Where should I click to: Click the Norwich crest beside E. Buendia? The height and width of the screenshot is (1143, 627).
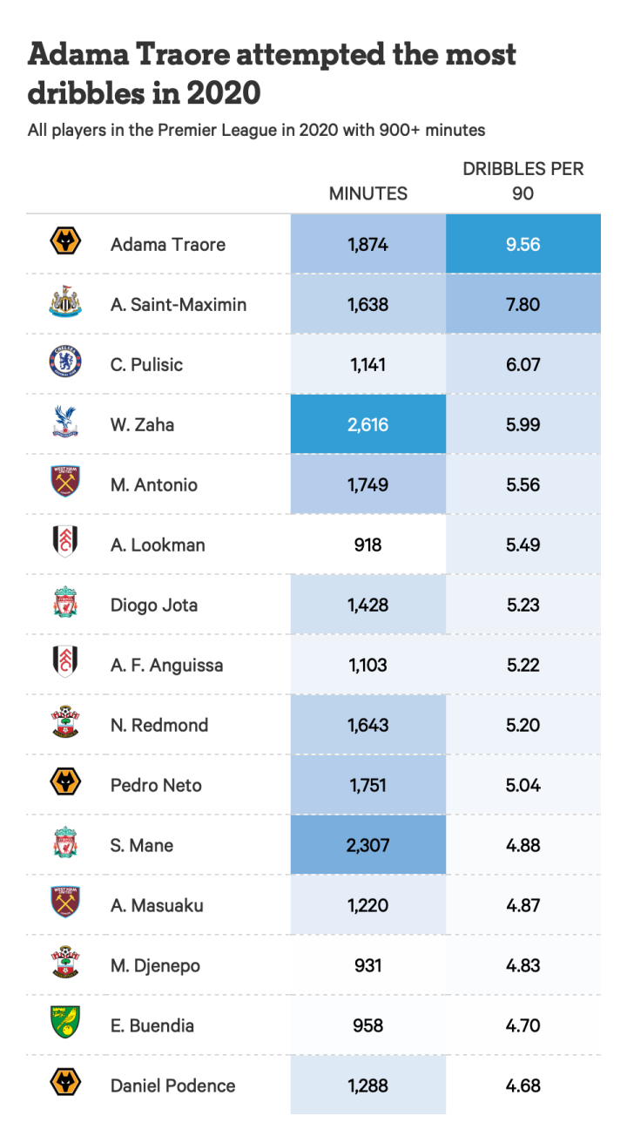point(65,1025)
